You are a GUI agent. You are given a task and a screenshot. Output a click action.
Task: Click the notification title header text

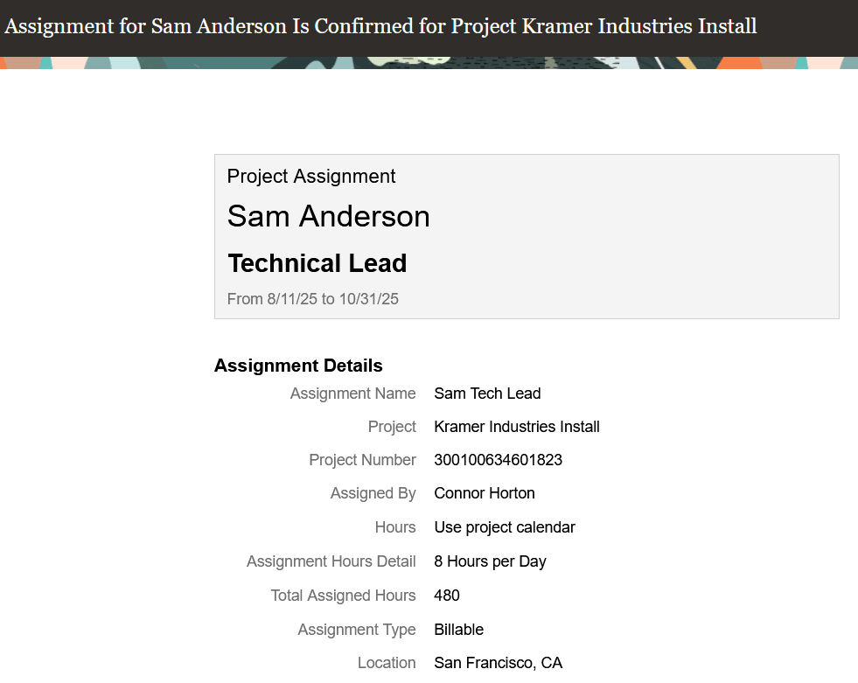pyautogui.click(x=380, y=26)
